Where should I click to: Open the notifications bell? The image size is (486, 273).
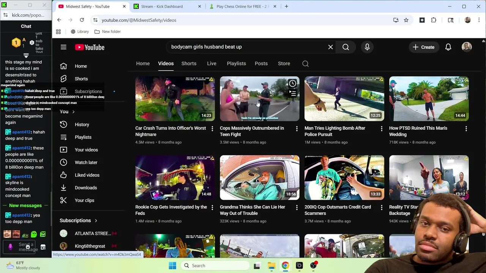pyautogui.click(x=448, y=47)
